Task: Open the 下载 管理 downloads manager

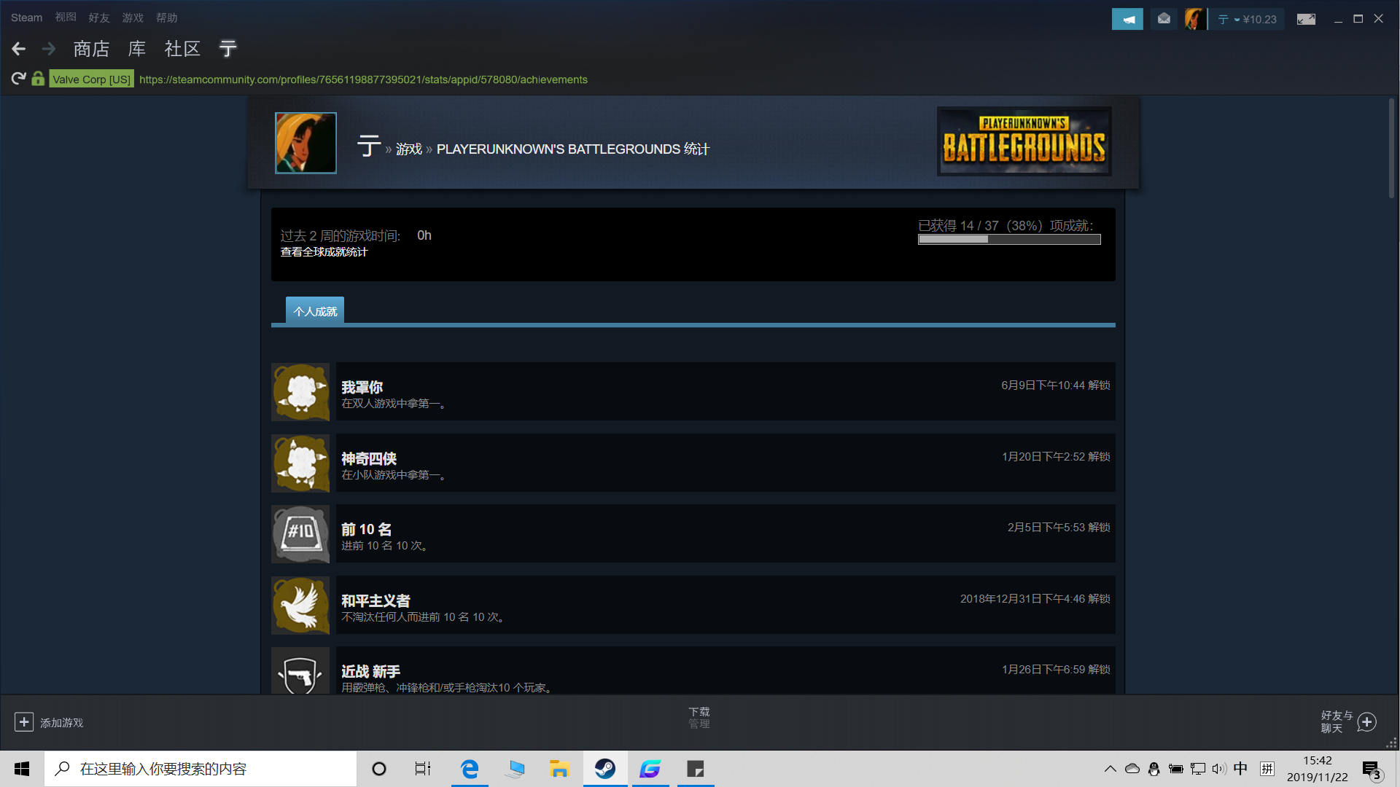Action: pos(699,718)
